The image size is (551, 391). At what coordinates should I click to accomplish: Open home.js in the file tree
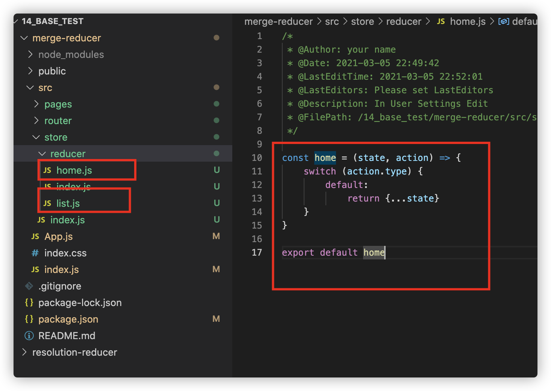coord(74,170)
